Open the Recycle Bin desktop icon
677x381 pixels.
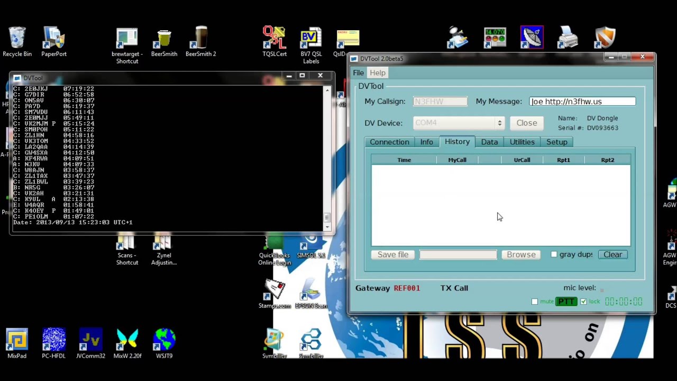[17, 41]
